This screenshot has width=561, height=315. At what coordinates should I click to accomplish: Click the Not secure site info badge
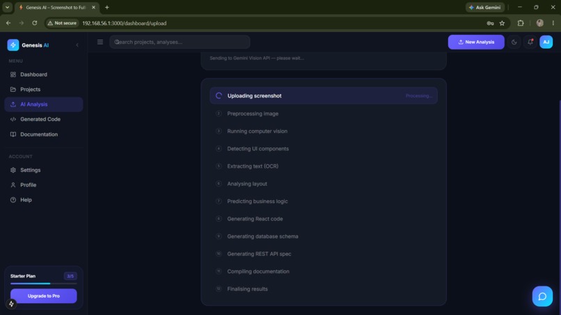62,23
